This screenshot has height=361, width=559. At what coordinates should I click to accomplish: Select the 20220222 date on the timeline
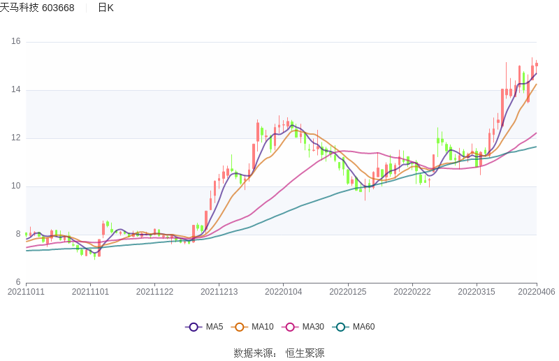(x=412, y=292)
